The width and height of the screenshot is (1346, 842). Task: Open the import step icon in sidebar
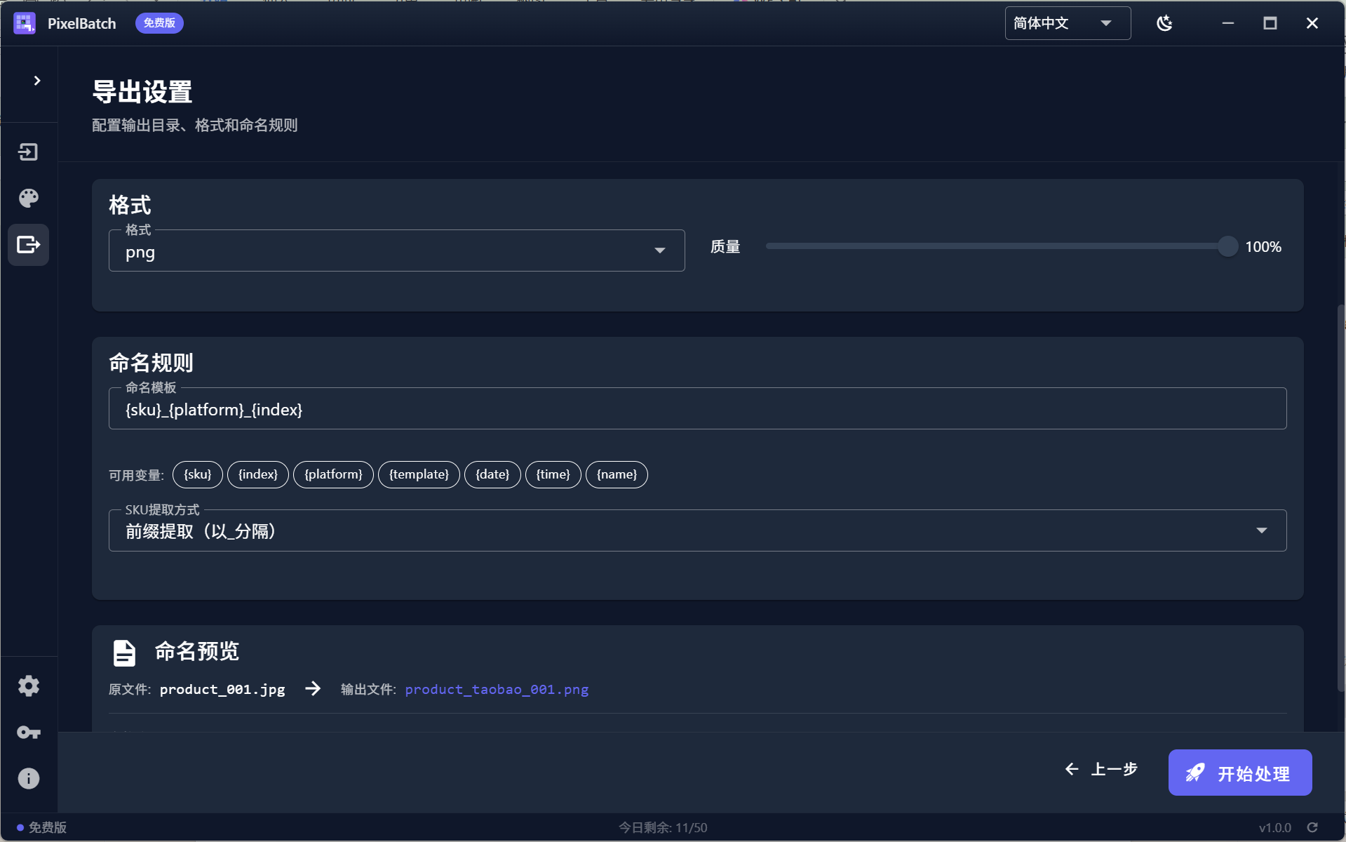pos(28,152)
